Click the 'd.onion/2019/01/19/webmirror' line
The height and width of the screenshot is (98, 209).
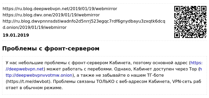(34, 28)
